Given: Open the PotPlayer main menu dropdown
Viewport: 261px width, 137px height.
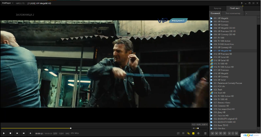Looking at the screenshot, I should (x=8, y=3).
